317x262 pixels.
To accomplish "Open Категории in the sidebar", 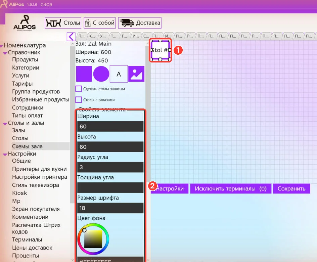I will 26,68.
